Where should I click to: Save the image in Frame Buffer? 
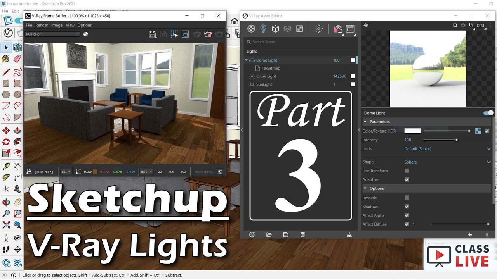pyautogui.click(x=153, y=34)
